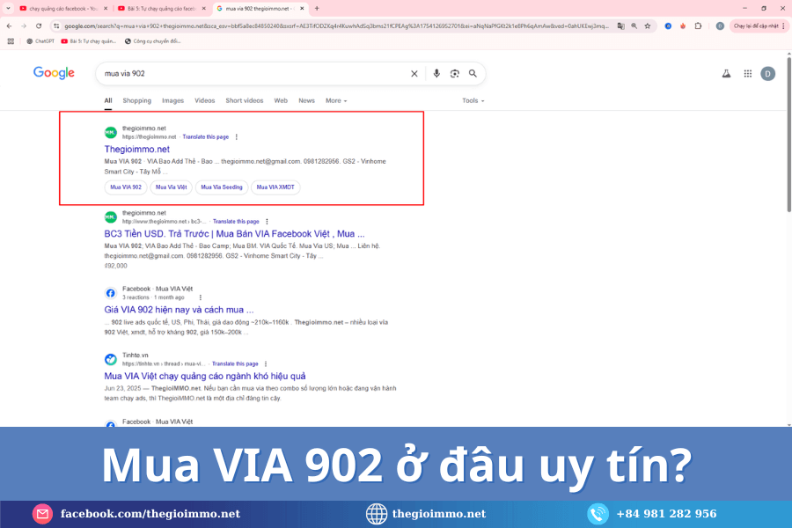
Task: Switch to the Images search tab
Action: 172,100
